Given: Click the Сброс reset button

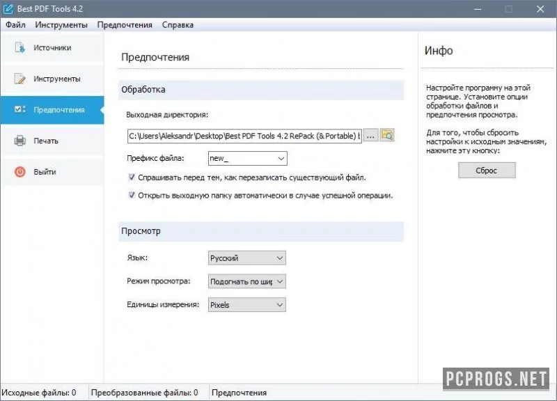Looking at the screenshot, I should point(487,171).
